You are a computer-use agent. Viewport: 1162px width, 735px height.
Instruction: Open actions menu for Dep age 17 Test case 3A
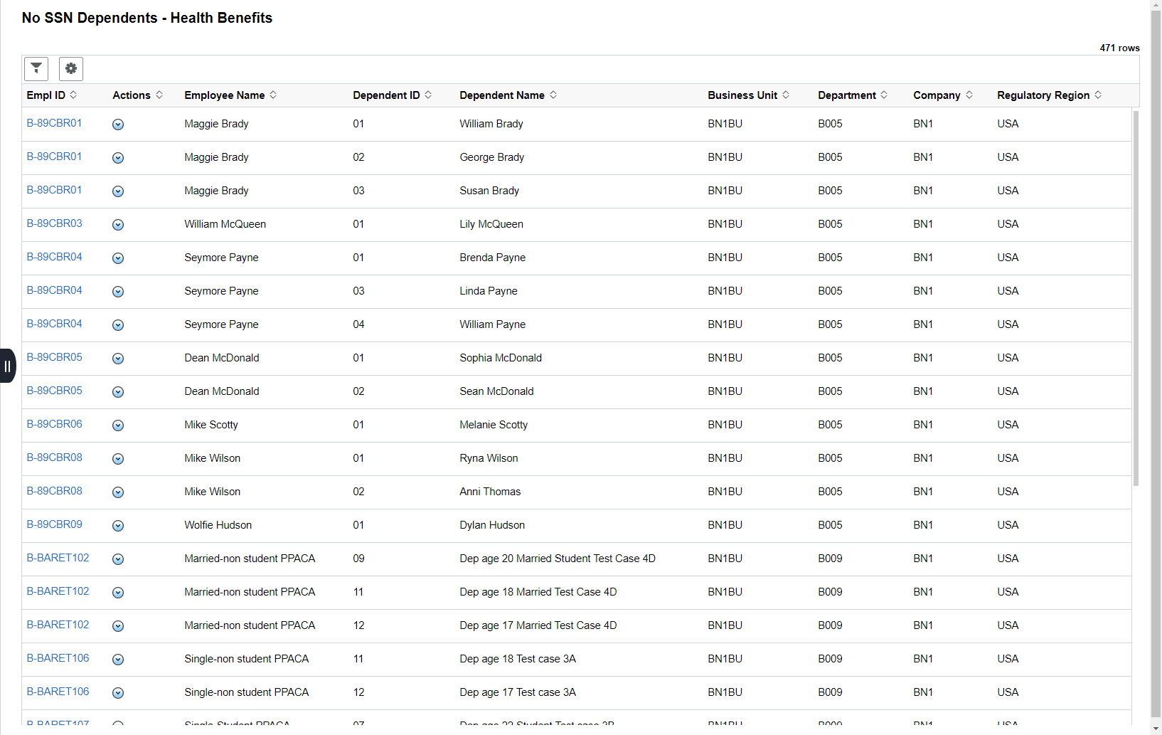118,693
